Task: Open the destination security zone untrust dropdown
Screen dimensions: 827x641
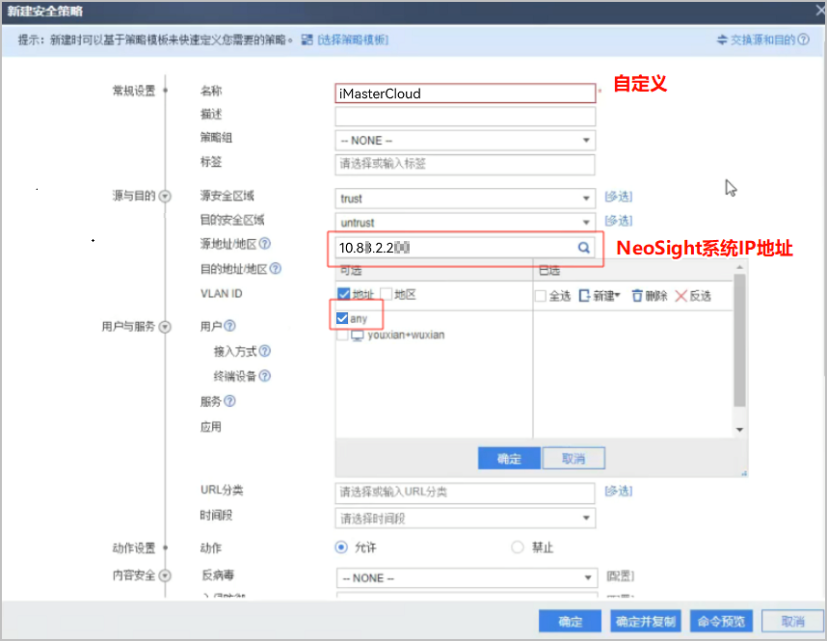Action: click(x=466, y=222)
